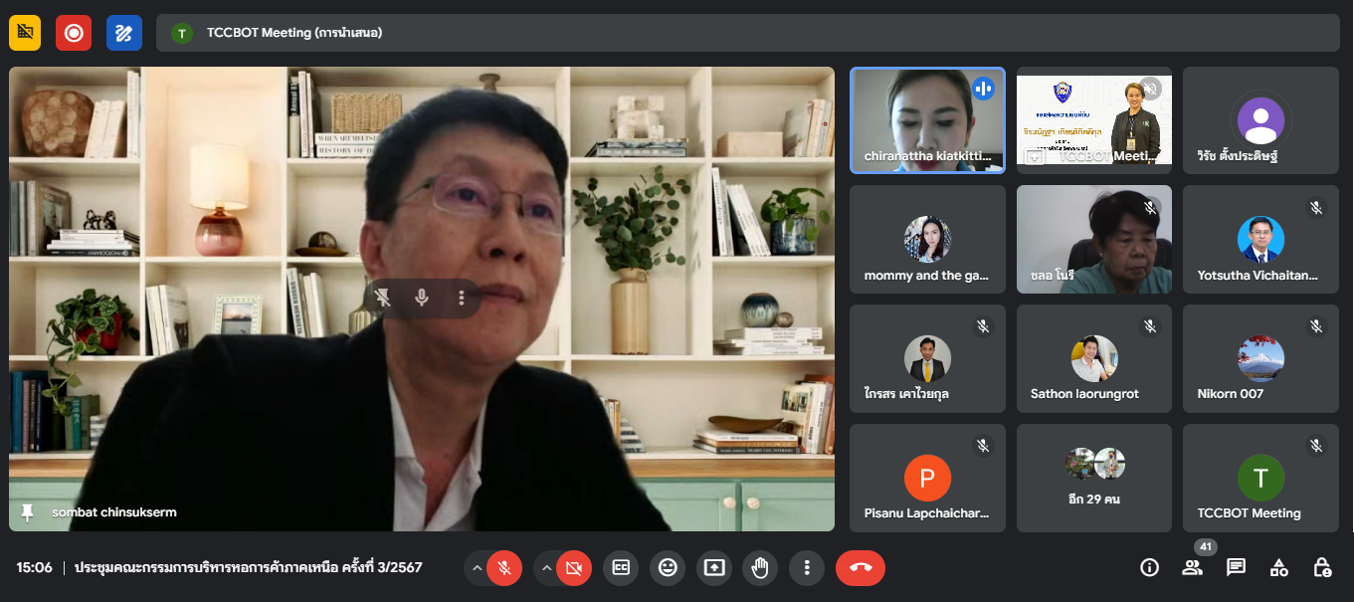The width and height of the screenshot is (1354, 602).
Task: Click the present screen icon
Action: point(713,568)
